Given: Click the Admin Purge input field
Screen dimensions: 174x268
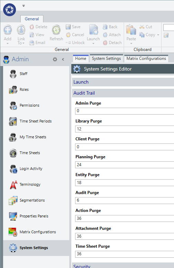Looking at the screenshot, I should tap(124, 111).
